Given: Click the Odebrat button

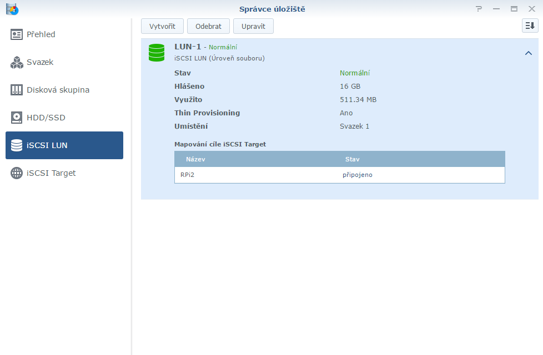Looking at the screenshot, I should (x=208, y=26).
